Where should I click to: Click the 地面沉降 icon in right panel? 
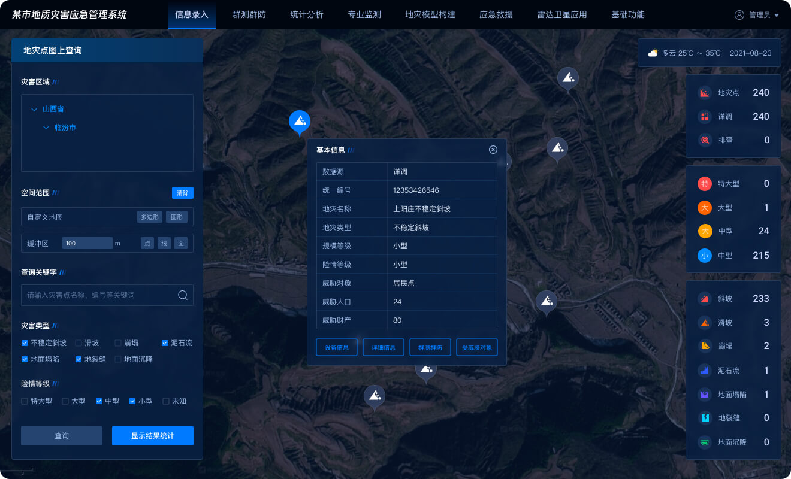[705, 442]
